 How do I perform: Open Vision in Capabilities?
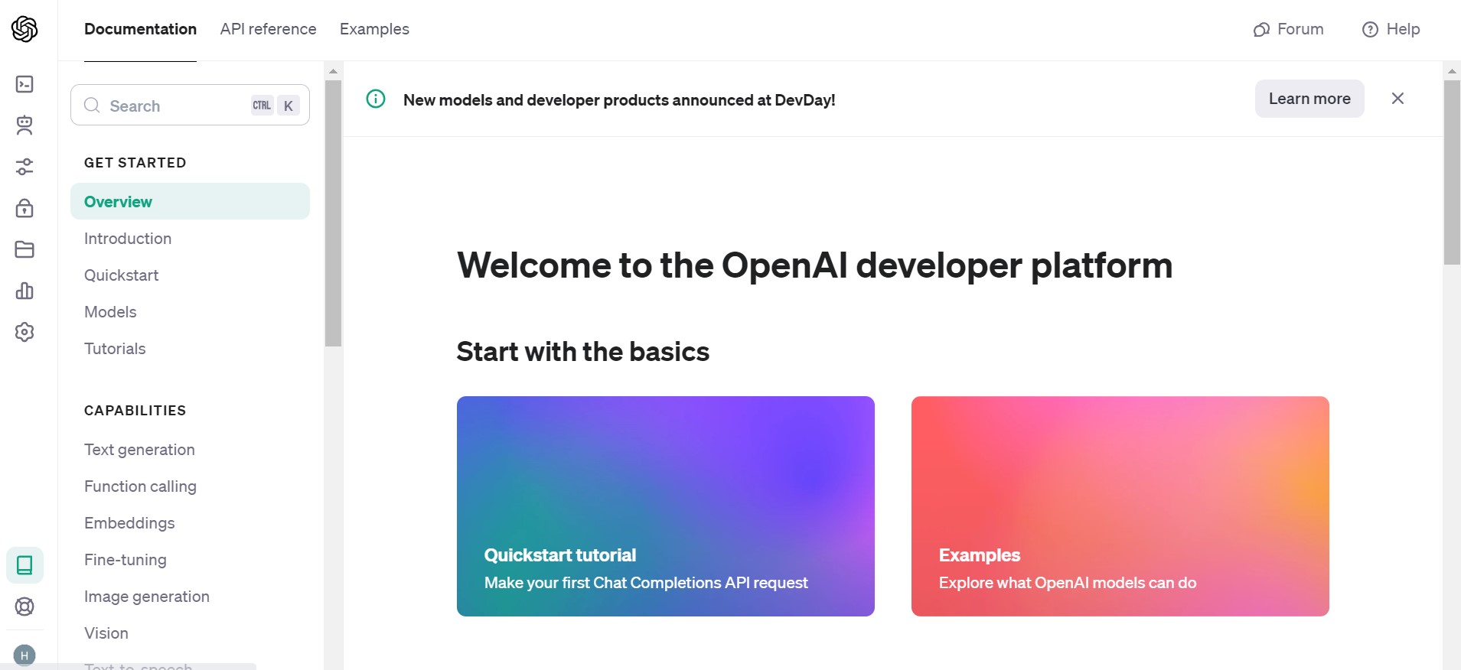[x=106, y=633]
